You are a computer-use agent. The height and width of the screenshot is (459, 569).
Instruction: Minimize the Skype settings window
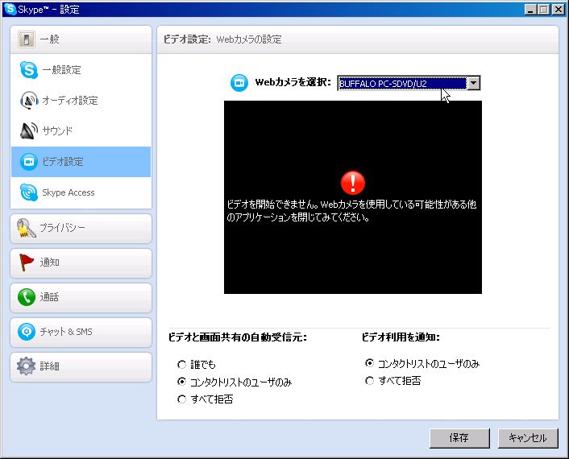[530, 10]
